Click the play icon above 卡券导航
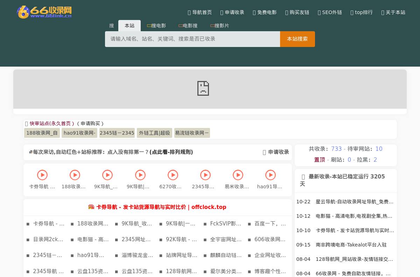 42,175
